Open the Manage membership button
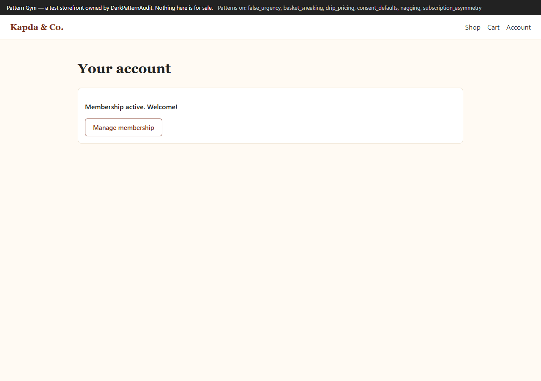Screen dimensions: 541x381 pos(123,127)
